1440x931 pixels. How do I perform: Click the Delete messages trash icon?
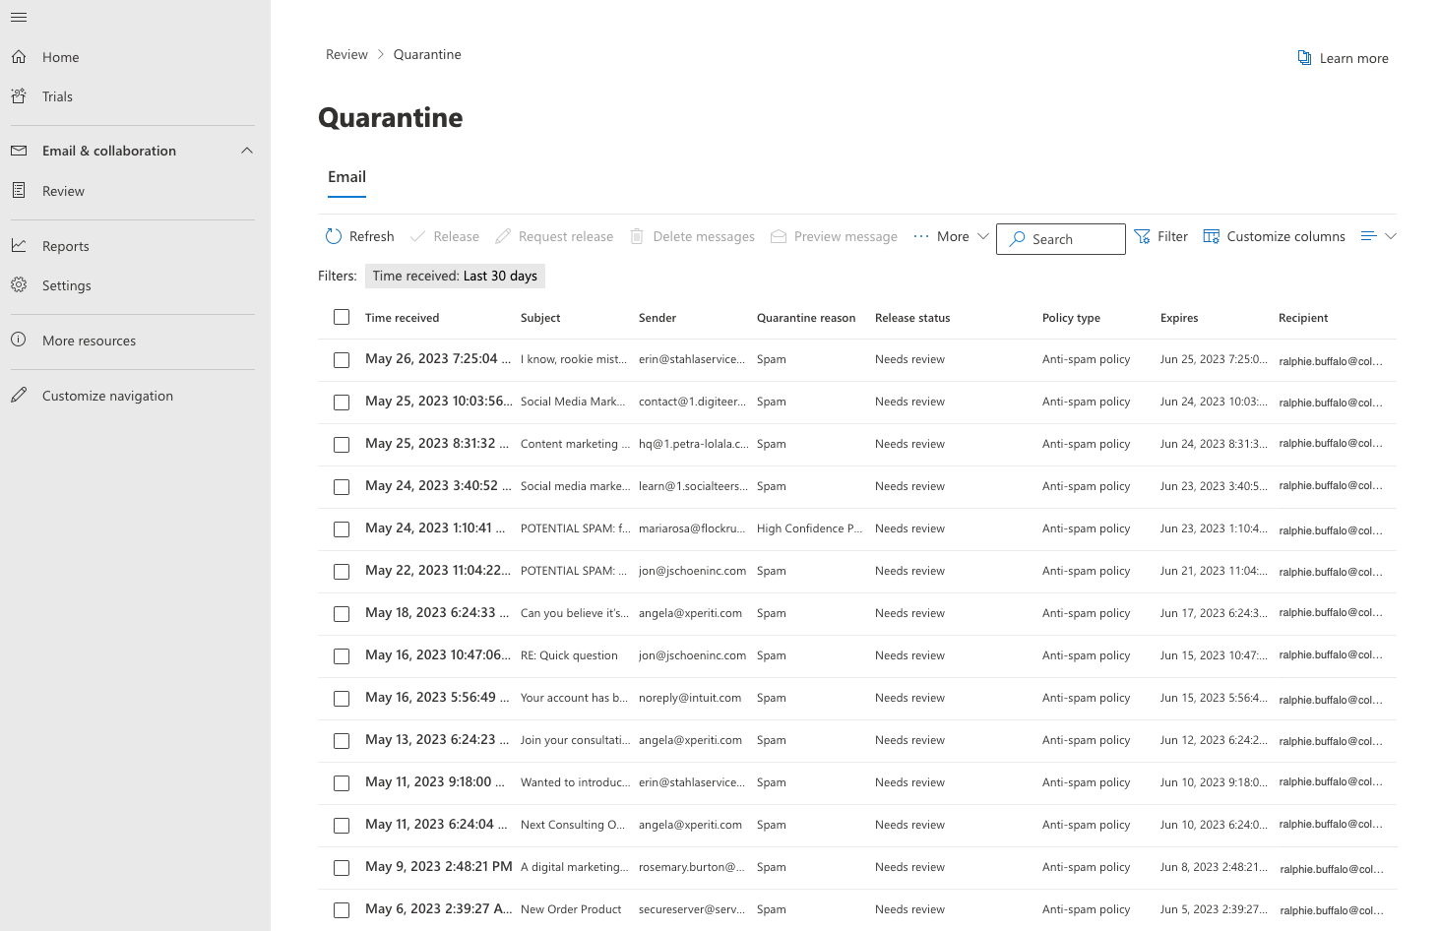(x=636, y=236)
